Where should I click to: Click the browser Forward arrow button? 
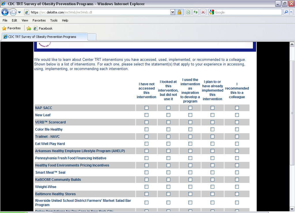pos(13,12)
